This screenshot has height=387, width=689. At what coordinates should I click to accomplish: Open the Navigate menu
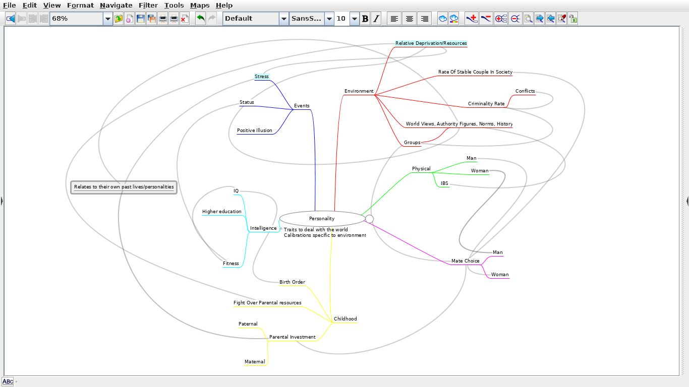[116, 6]
